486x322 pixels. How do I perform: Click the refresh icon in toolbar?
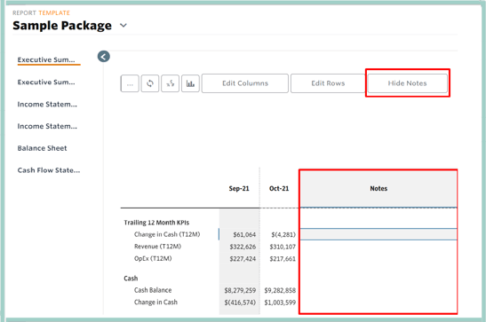(x=150, y=83)
